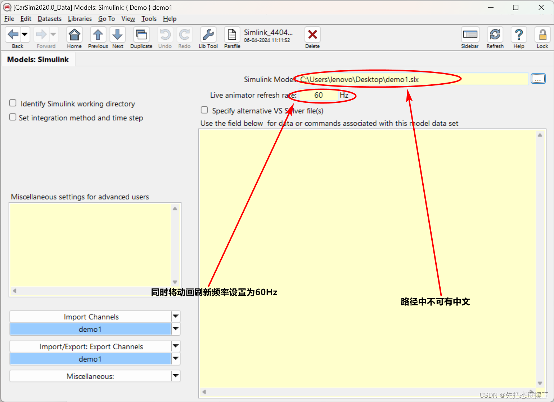Click scroll-left arrow in commands text area
The image size is (554, 402).
[204, 392]
